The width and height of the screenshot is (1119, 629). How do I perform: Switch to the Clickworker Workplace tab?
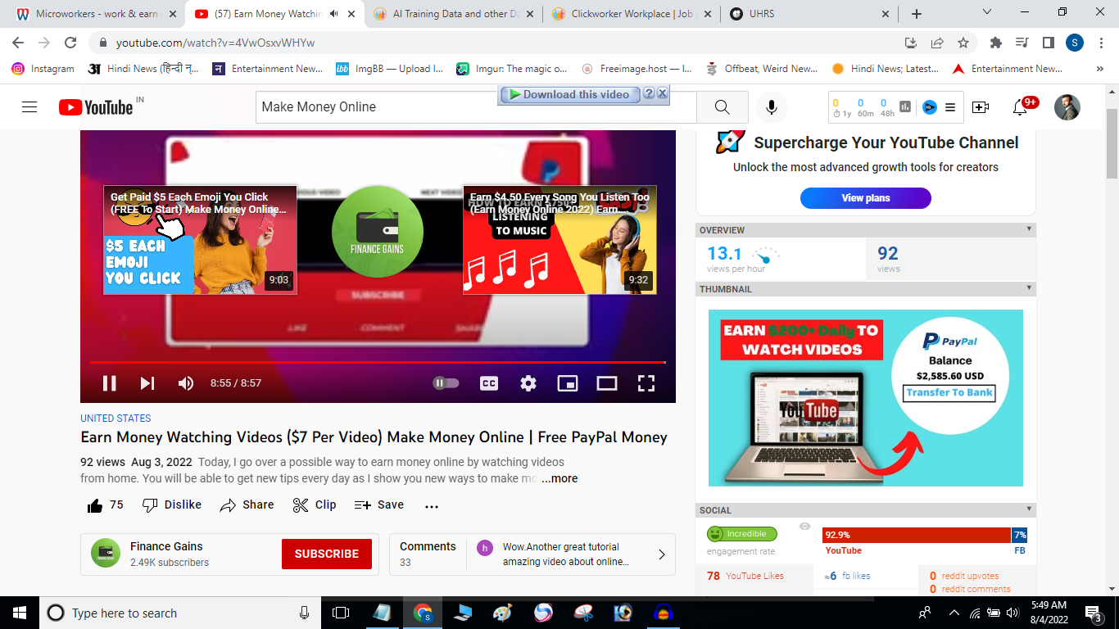click(632, 14)
